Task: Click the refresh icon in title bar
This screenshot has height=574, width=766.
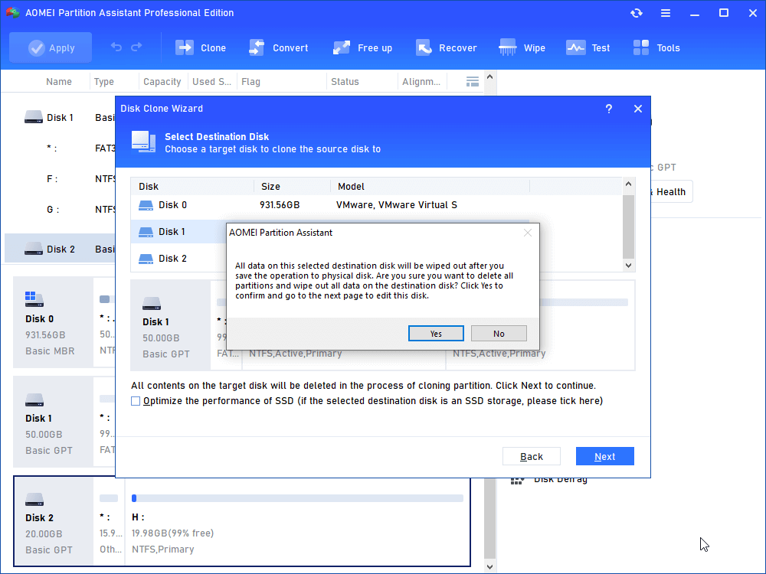Action: point(636,13)
